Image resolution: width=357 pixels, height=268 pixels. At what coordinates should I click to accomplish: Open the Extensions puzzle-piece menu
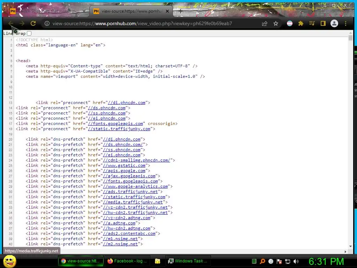tap(301, 23)
